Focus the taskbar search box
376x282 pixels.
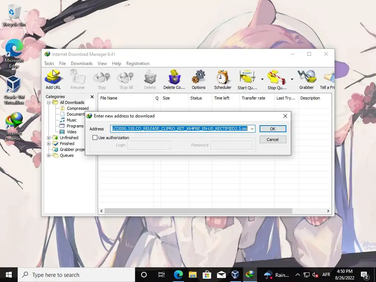76,275
